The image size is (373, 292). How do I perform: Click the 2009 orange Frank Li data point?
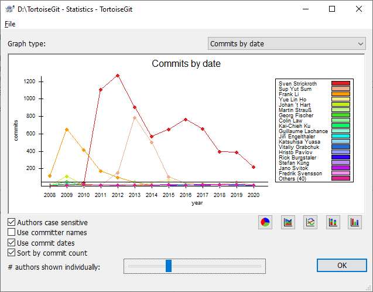(67, 130)
